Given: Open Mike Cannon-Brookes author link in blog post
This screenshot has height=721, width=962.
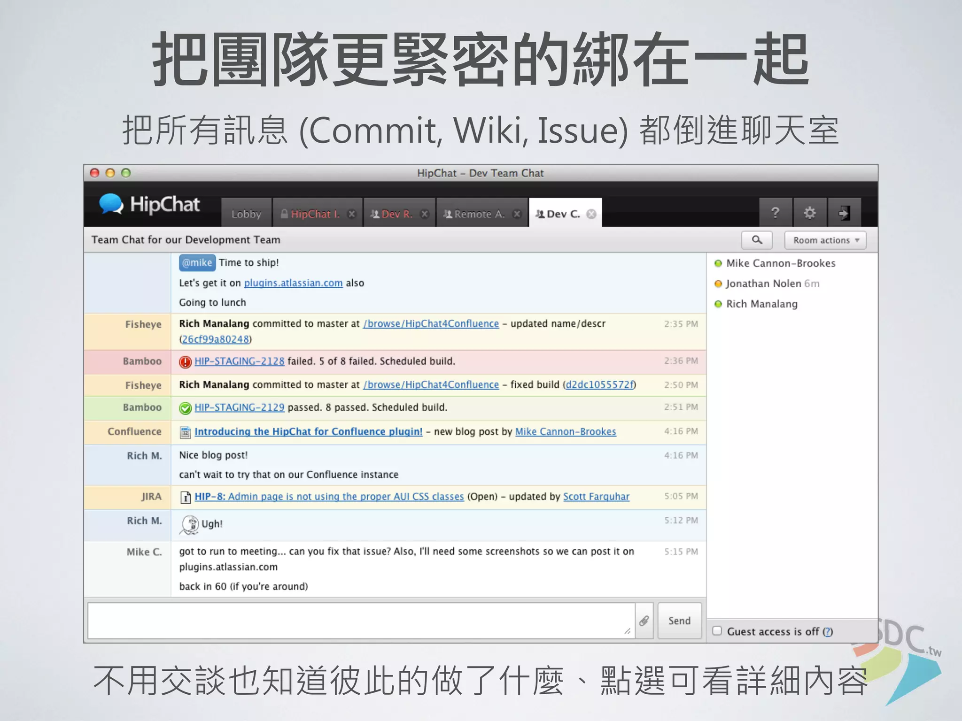Looking at the screenshot, I should coord(566,431).
